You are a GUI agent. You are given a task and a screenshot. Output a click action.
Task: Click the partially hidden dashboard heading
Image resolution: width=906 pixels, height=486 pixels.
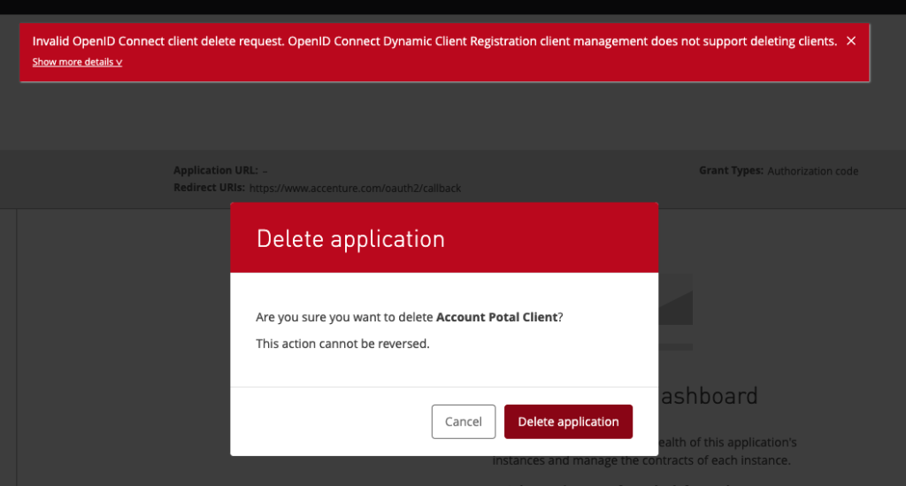coord(709,396)
